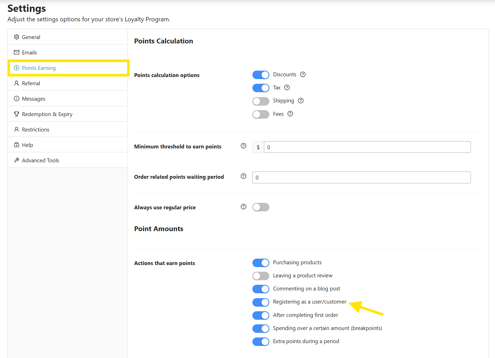Click the Settings page title
Viewport: 495px width, 358px height.
[27, 8]
